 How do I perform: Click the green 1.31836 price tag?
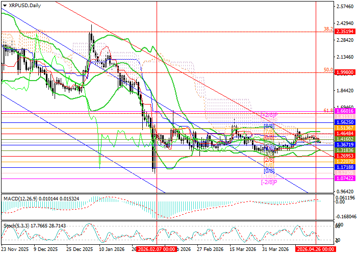pyautogui.click(x=345, y=150)
